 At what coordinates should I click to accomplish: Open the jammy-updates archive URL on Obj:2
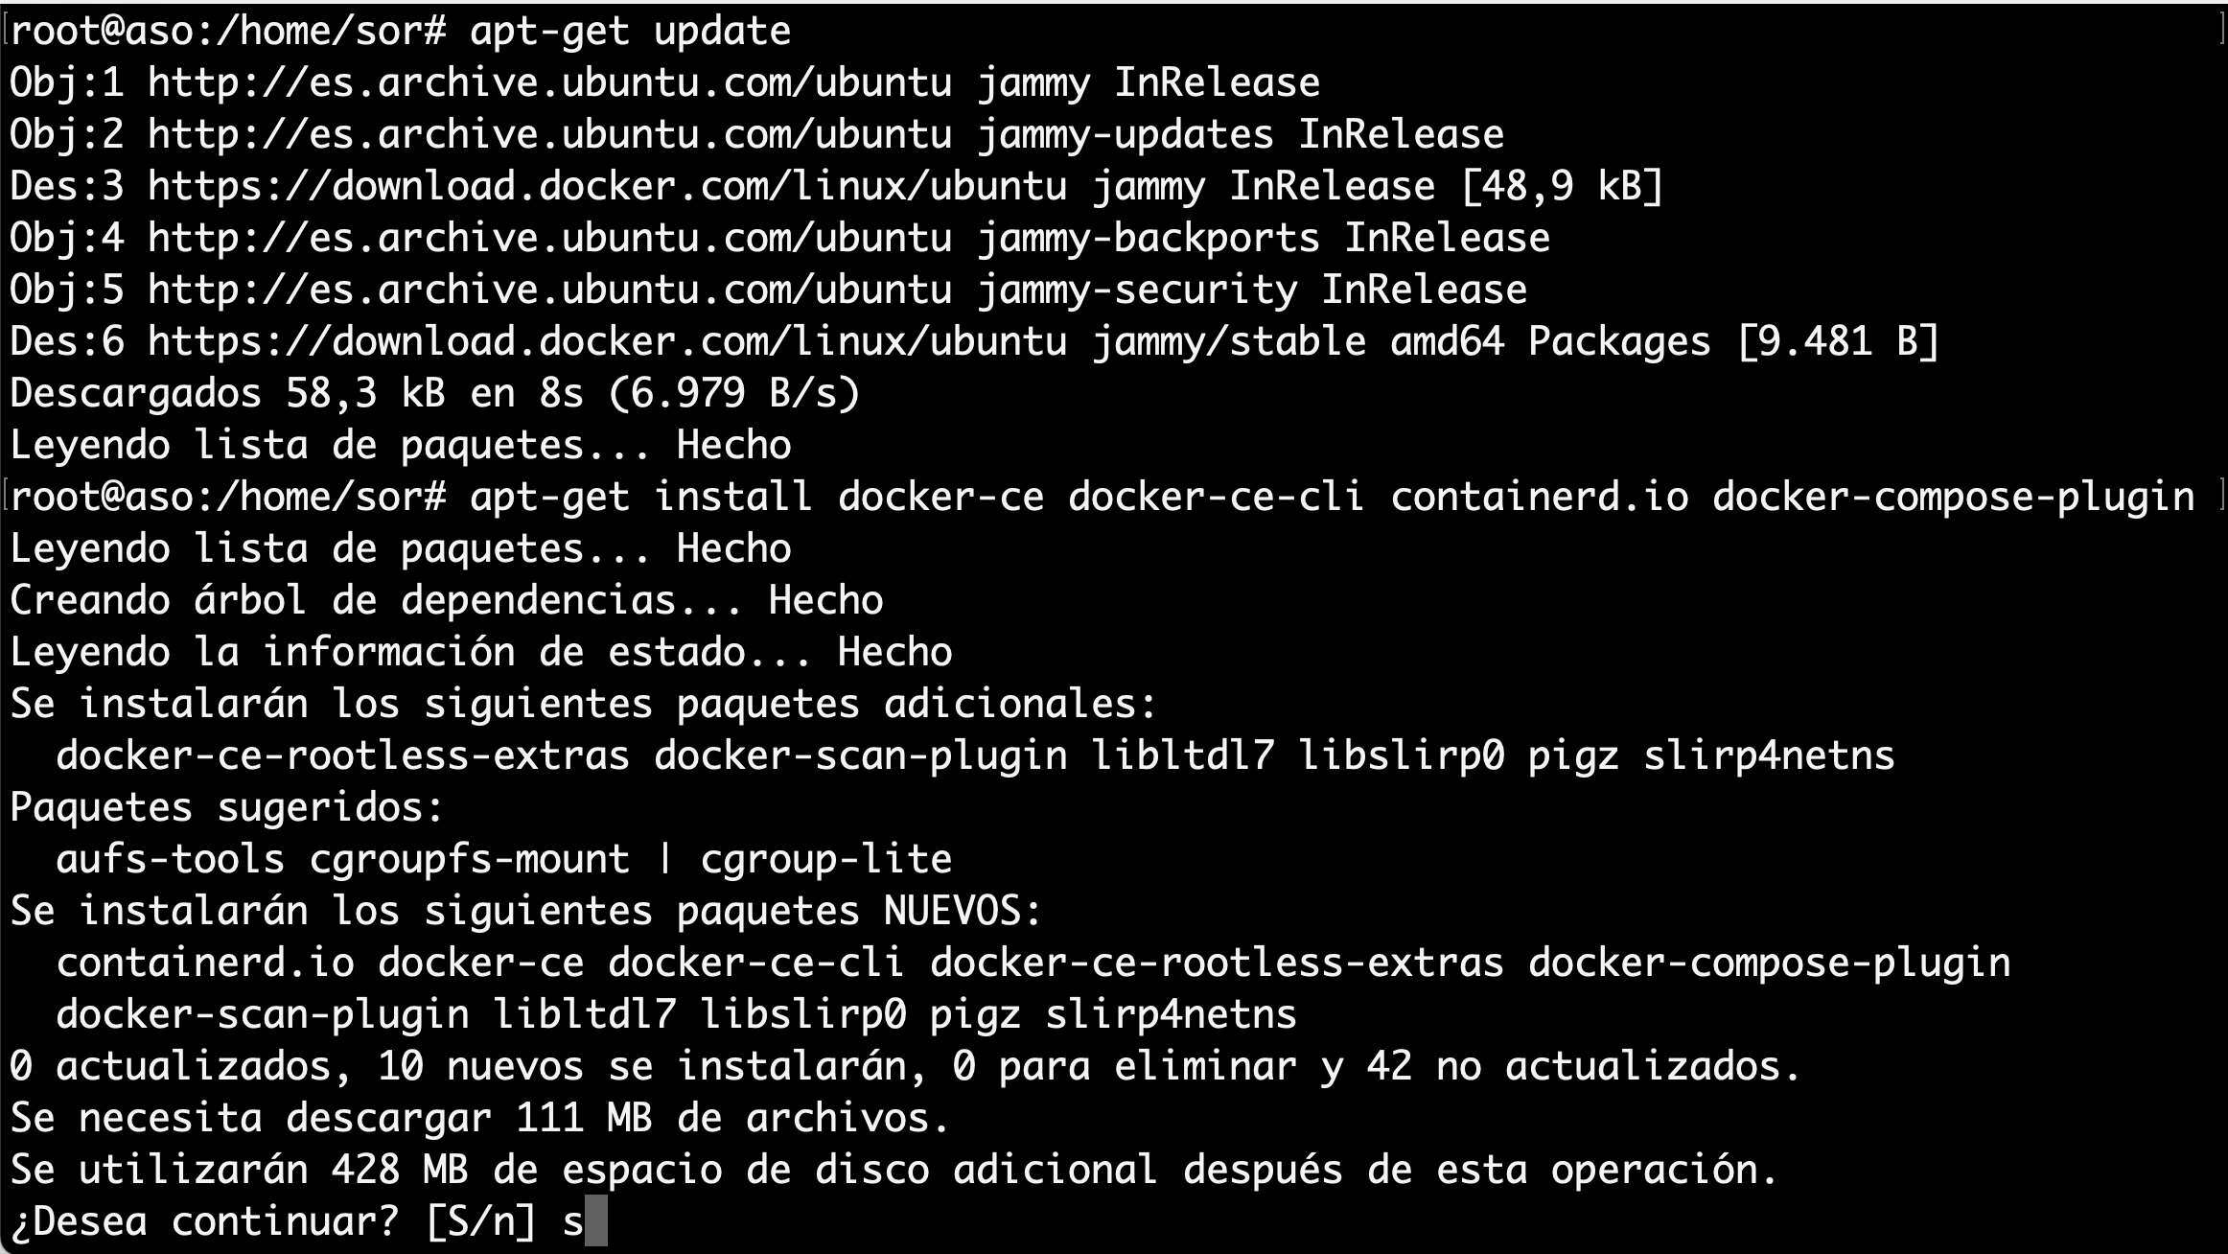549,134
